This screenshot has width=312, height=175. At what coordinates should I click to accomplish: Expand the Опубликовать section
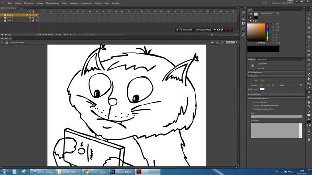click(248, 72)
